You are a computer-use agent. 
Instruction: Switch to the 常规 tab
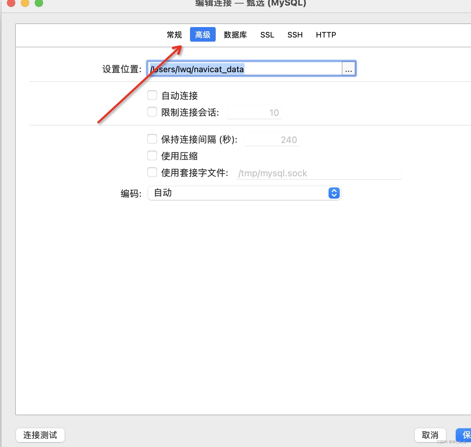(174, 35)
